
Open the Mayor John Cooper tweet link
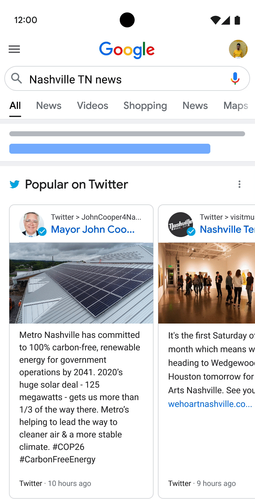click(x=92, y=230)
